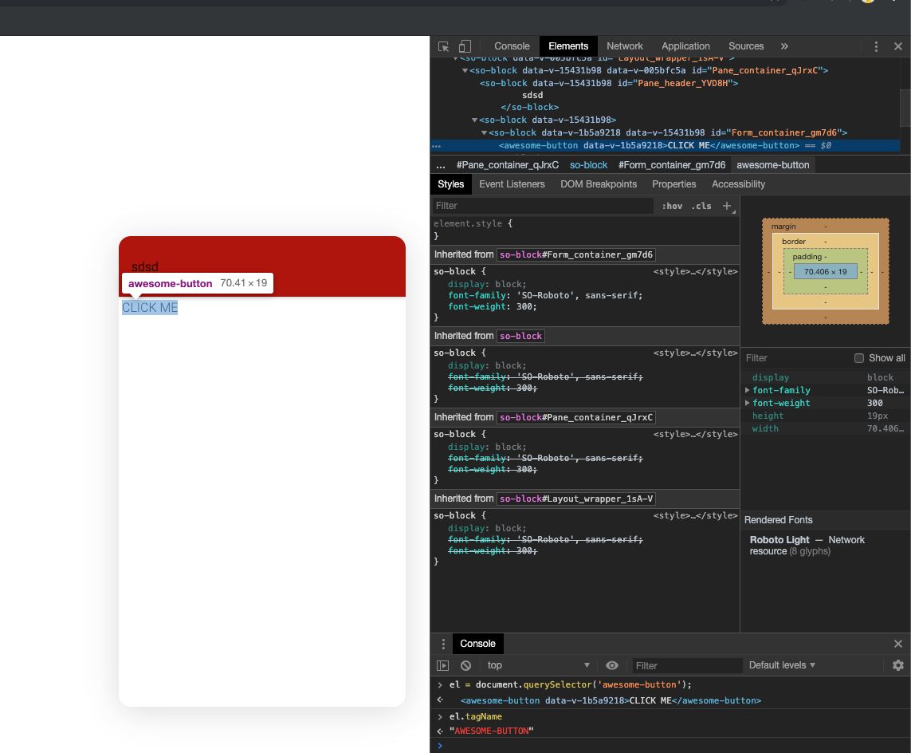
Task: Clear the console with the ban icon
Action: tap(466, 666)
